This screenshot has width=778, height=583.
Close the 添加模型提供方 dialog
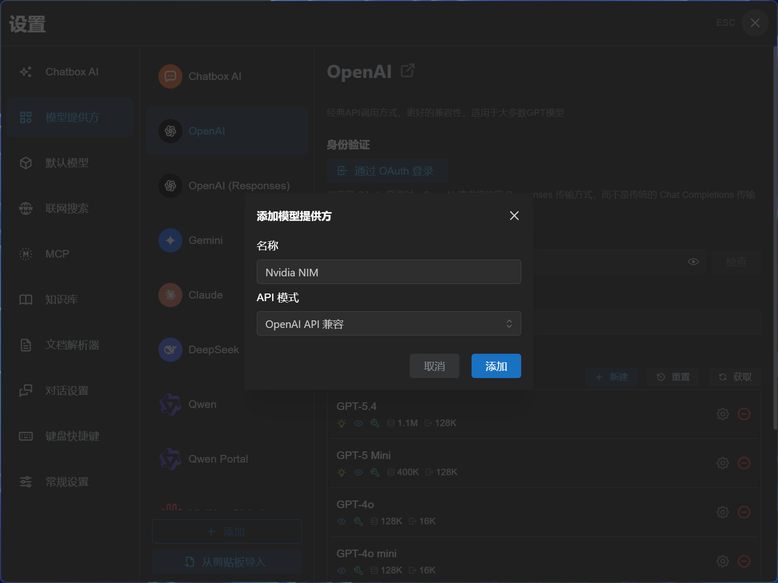(x=514, y=216)
